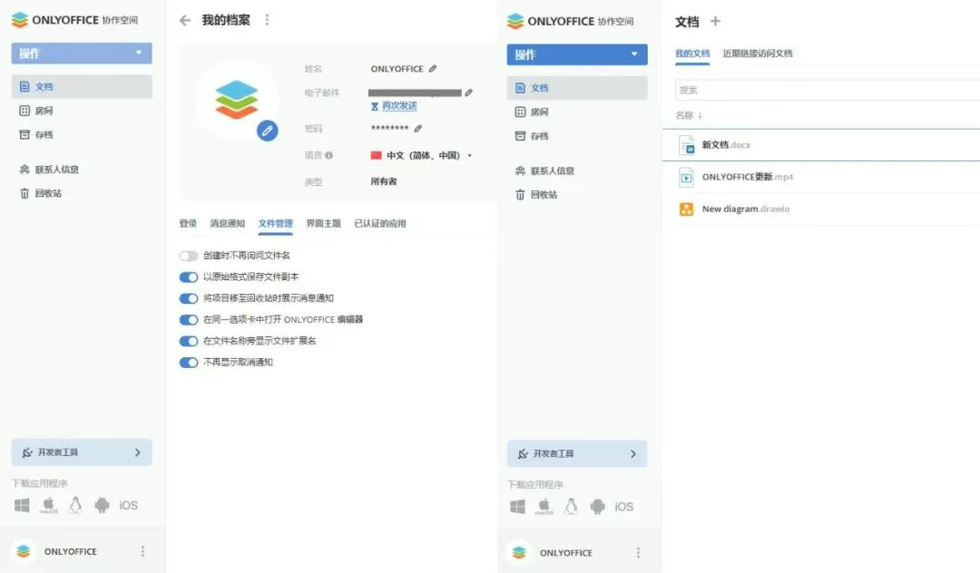This screenshot has height=573, width=980.
Task: Select the 新文档.docx file name
Action: [726, 145]
